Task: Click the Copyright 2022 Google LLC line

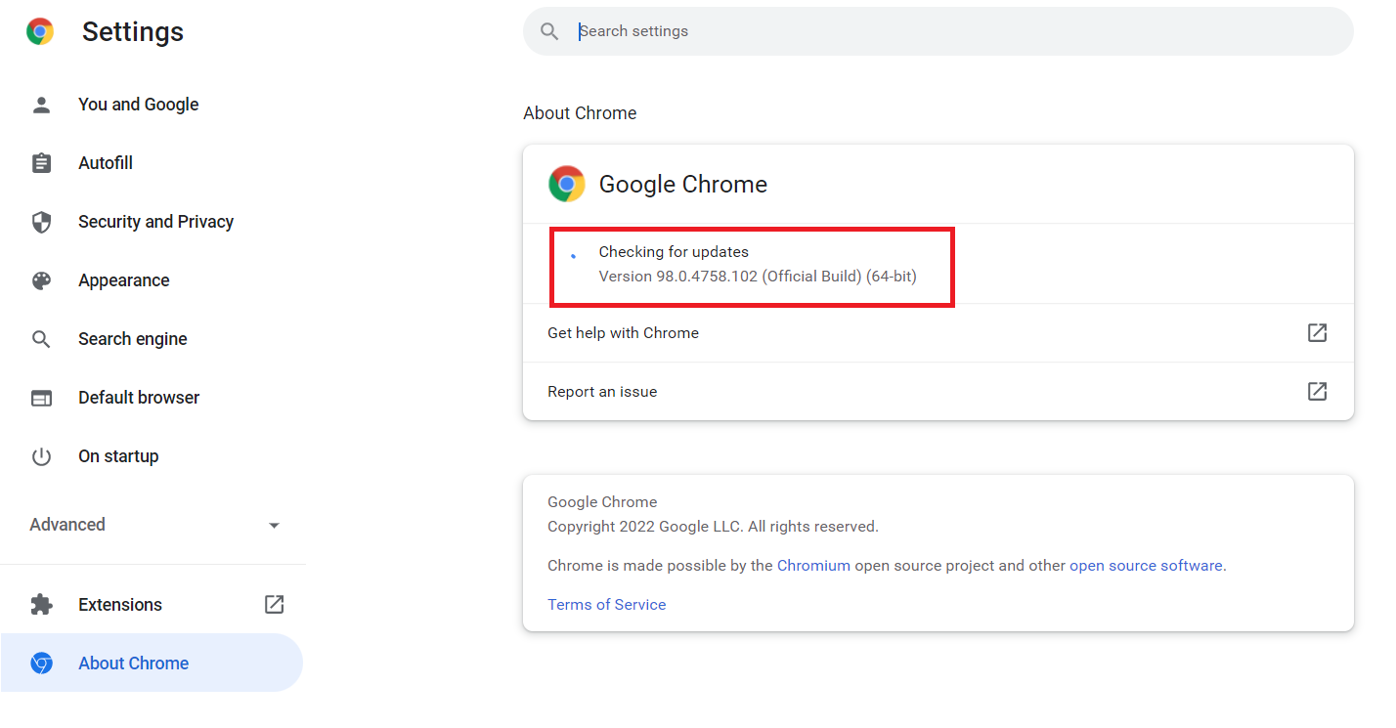Action: [713, 526]
